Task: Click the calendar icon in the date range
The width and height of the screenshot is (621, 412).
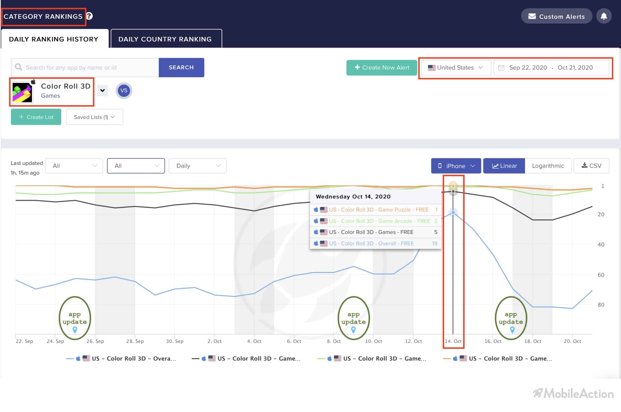Action: pos(501,68)
